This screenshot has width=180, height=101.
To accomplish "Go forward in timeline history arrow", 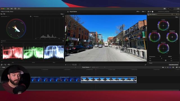I will [x=105, y=67].
